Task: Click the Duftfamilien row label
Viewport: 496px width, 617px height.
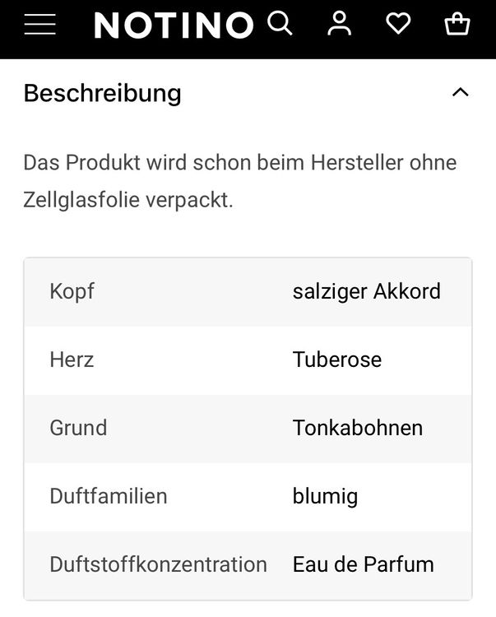Action: (x=109, y=496)
